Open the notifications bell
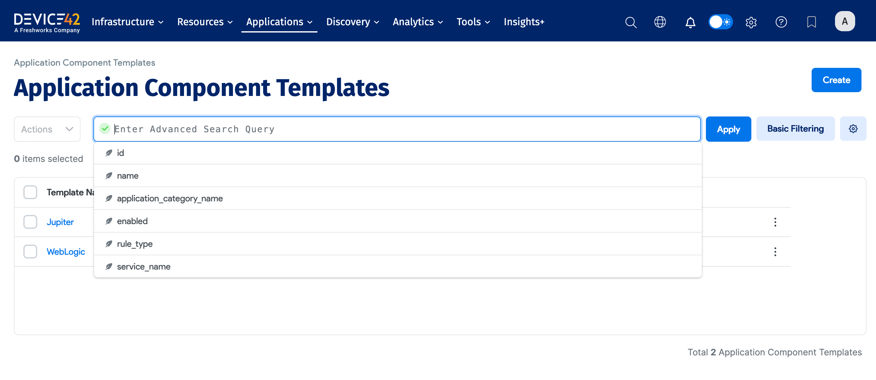The width and height of the screenshot is (876, 380). coord(690,22)
